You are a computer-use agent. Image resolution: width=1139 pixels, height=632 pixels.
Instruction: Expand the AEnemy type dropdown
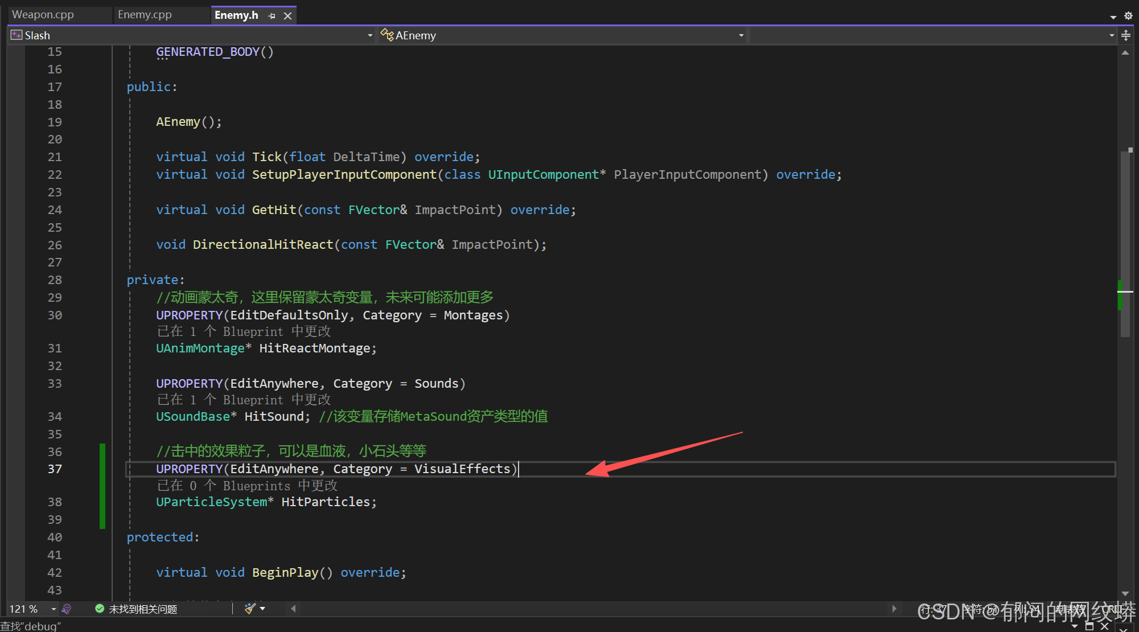point(741,35)
